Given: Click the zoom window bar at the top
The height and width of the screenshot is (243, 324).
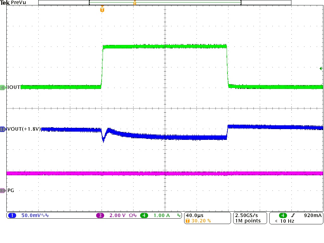Looking at the screenshot, I should click(x=165, y=3).
